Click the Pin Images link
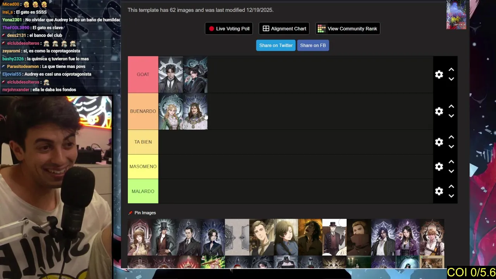 [145, 213]
